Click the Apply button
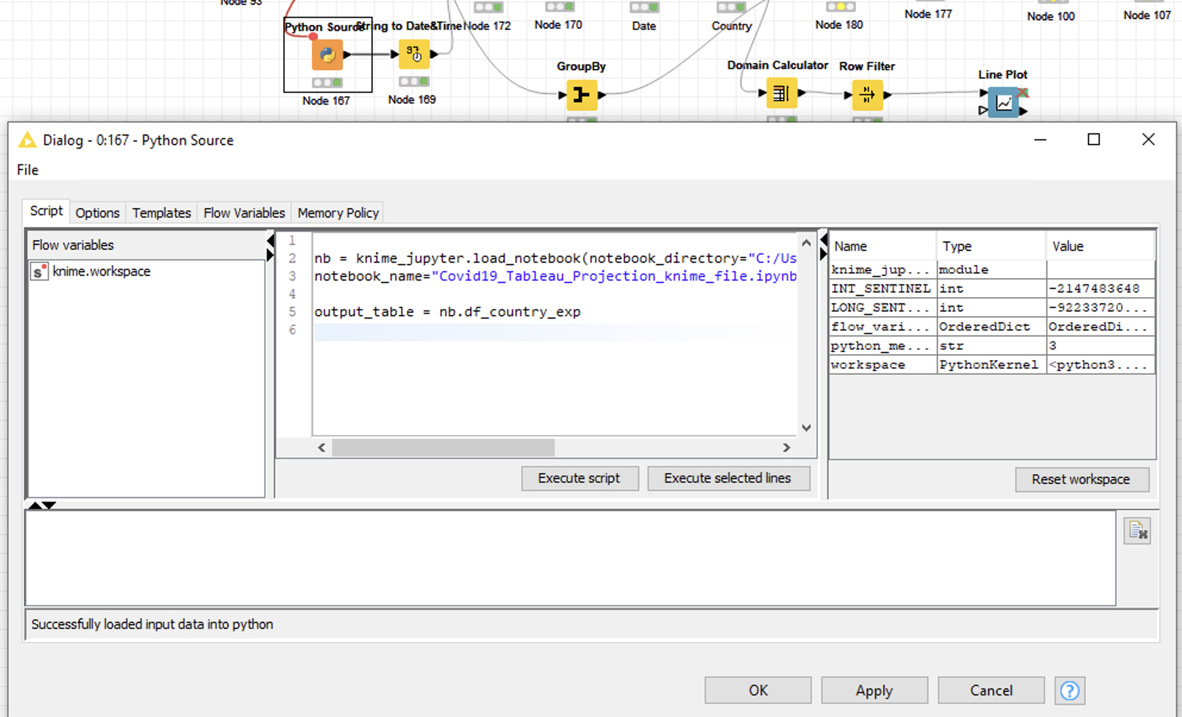The width and height of the screenshot is (1182, 717). 874,690
